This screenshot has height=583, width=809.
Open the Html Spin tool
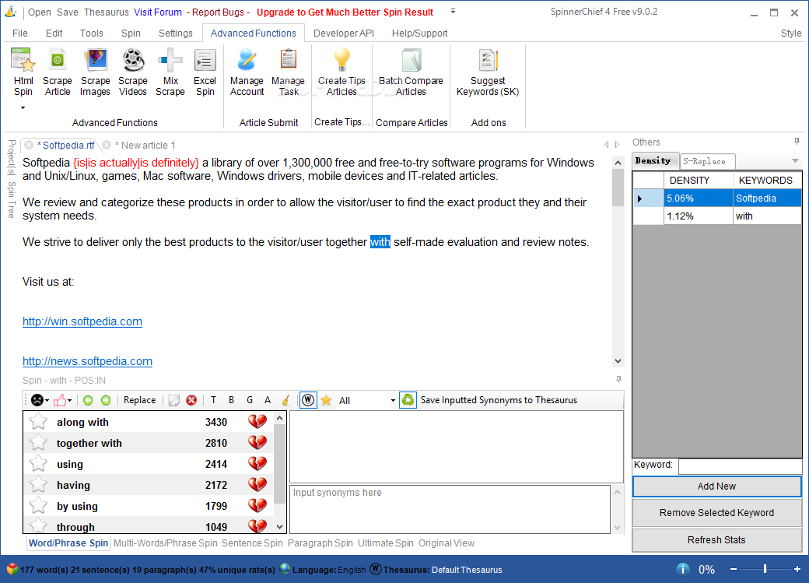point(23,72)
